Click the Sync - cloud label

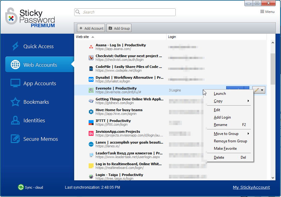tap(34, 187)
